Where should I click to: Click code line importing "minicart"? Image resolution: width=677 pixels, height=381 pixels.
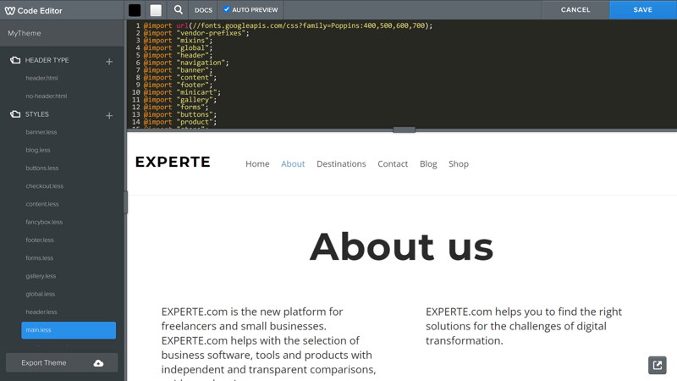[182, 92]
